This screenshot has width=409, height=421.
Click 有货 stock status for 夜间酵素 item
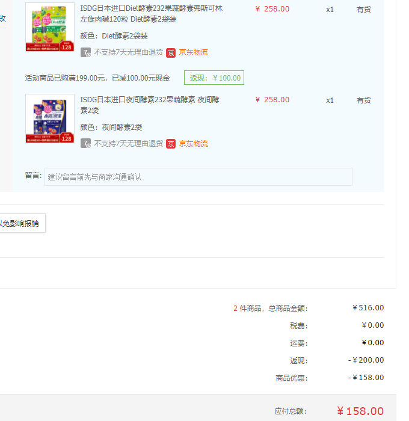click(364, 100)
